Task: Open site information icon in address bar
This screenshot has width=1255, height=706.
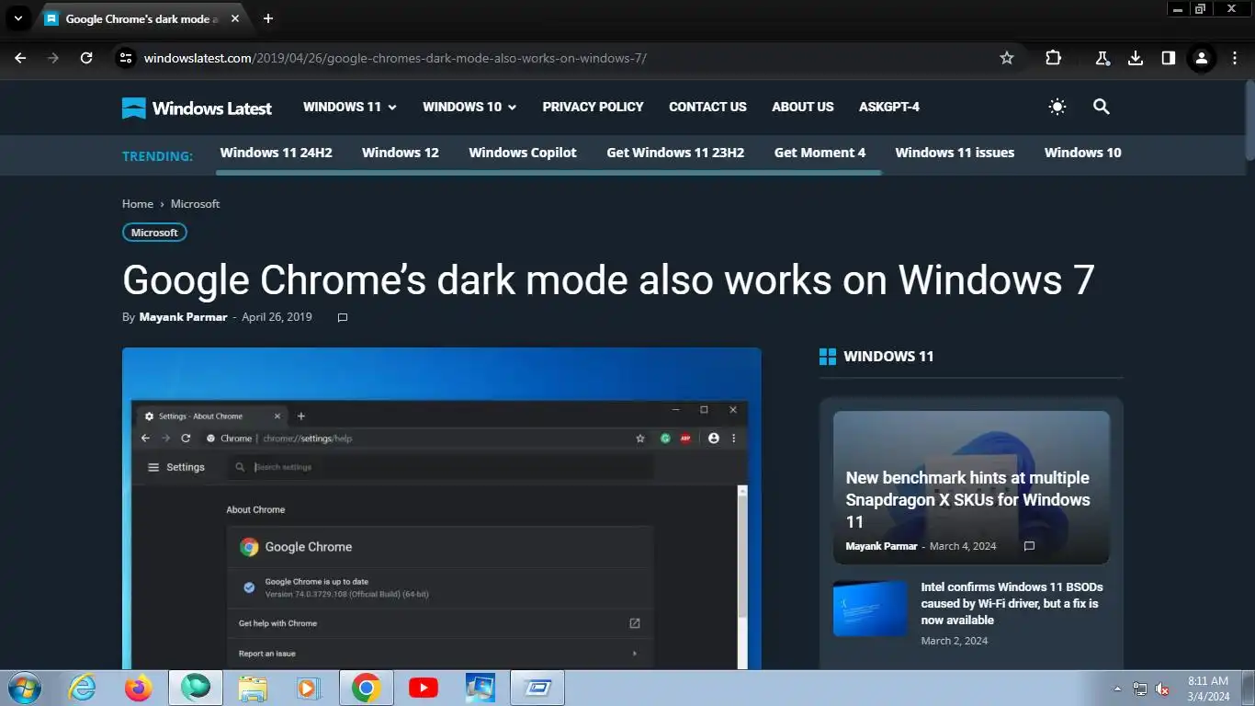Action: [126, 58]
